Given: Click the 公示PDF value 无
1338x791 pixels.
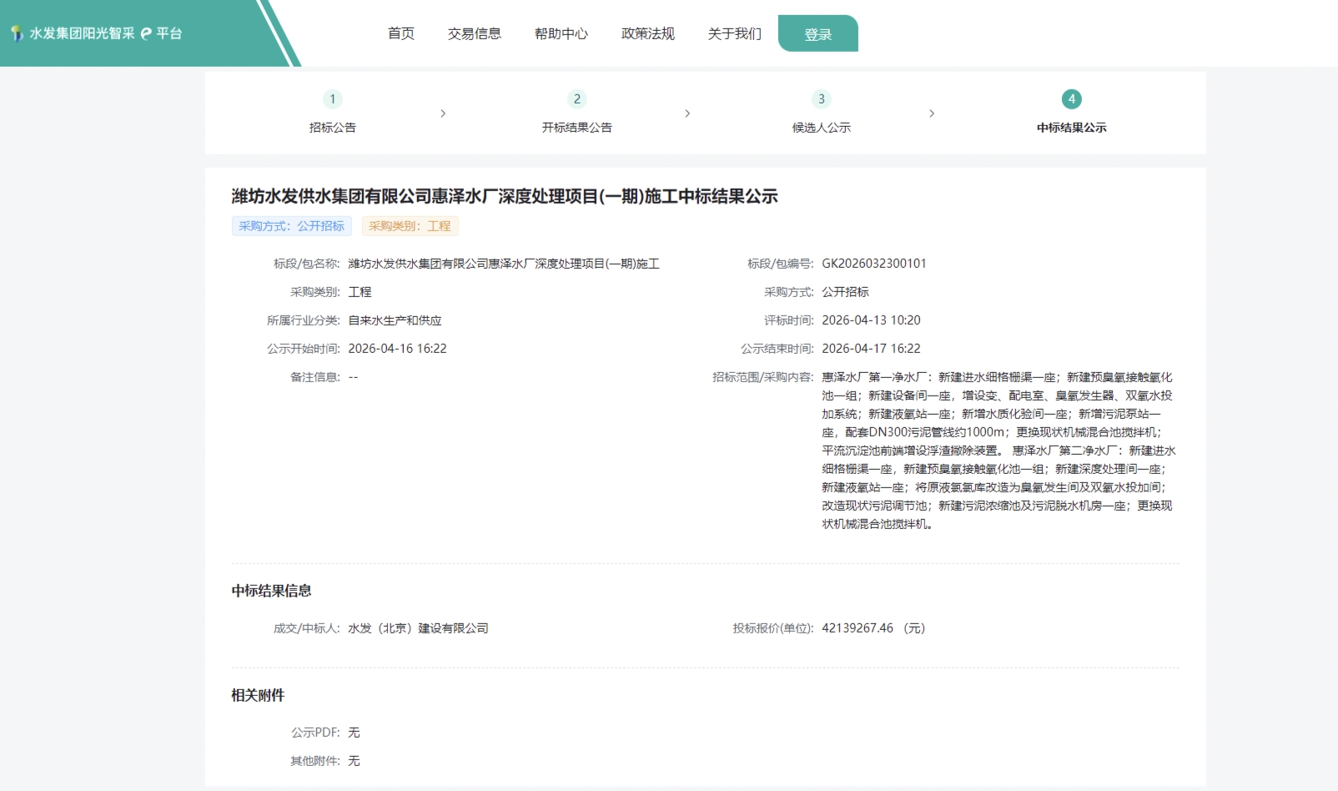Looking at the screenshot, I should 354,733.
